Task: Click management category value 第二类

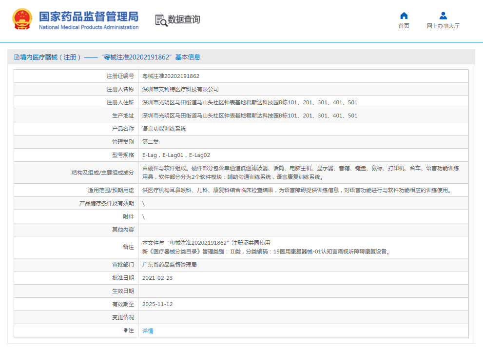Action: click(151, 142)
